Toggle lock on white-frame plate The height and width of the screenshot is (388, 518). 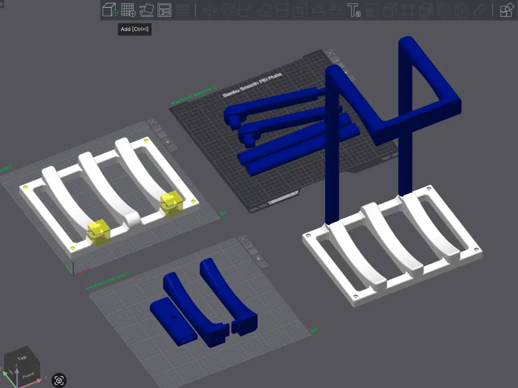pyautogui.click(x=167, y=141)
